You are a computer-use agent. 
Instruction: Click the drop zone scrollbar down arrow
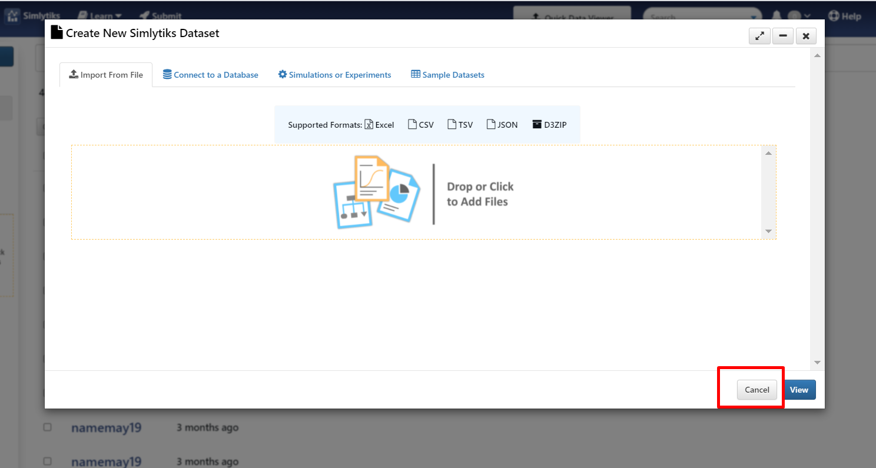(768, 231)
